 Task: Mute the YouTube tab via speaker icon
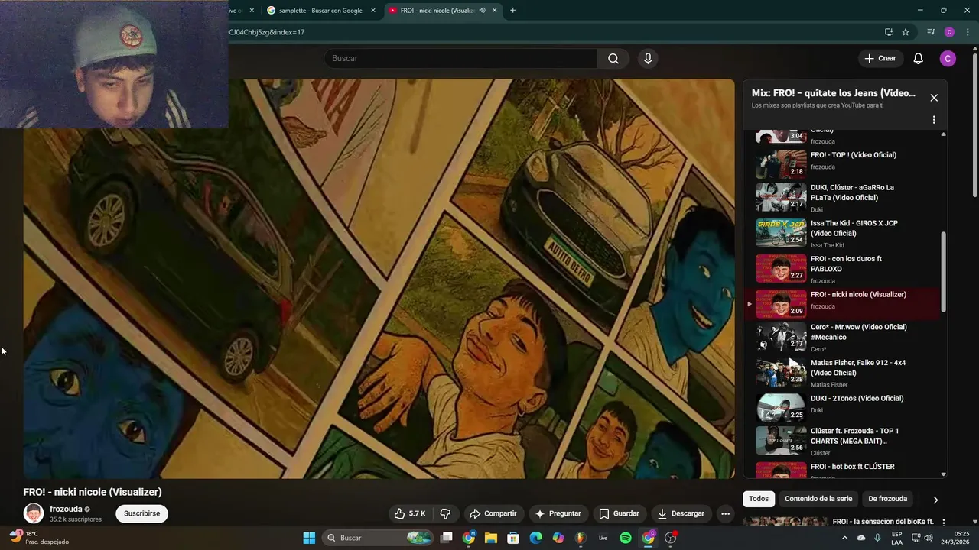pos(482,11)
